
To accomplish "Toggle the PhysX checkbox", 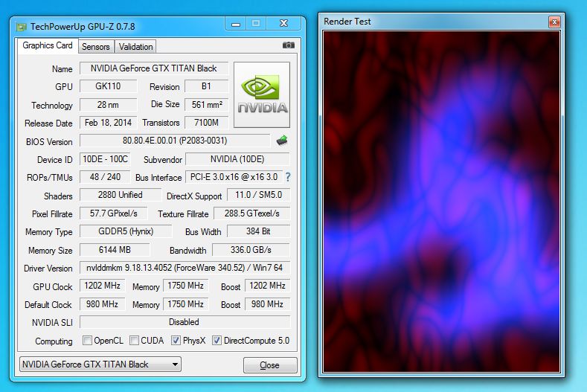I will point(176,341).
